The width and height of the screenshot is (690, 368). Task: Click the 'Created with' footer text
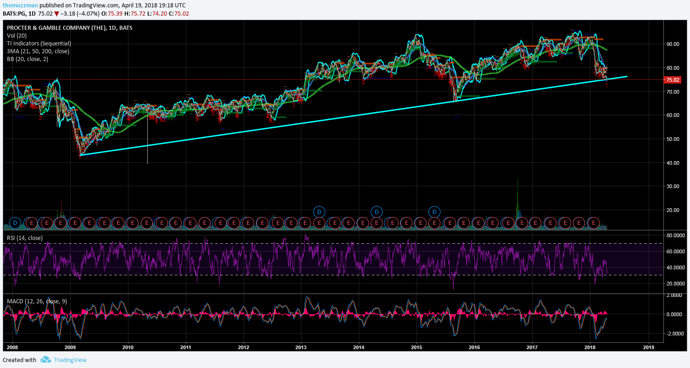(19, 360)
